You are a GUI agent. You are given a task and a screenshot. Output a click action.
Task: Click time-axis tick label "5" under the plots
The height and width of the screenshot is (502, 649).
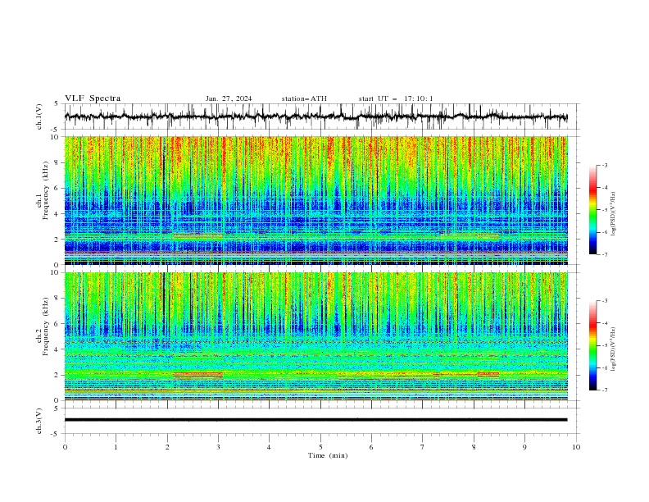tap(320, 447)
